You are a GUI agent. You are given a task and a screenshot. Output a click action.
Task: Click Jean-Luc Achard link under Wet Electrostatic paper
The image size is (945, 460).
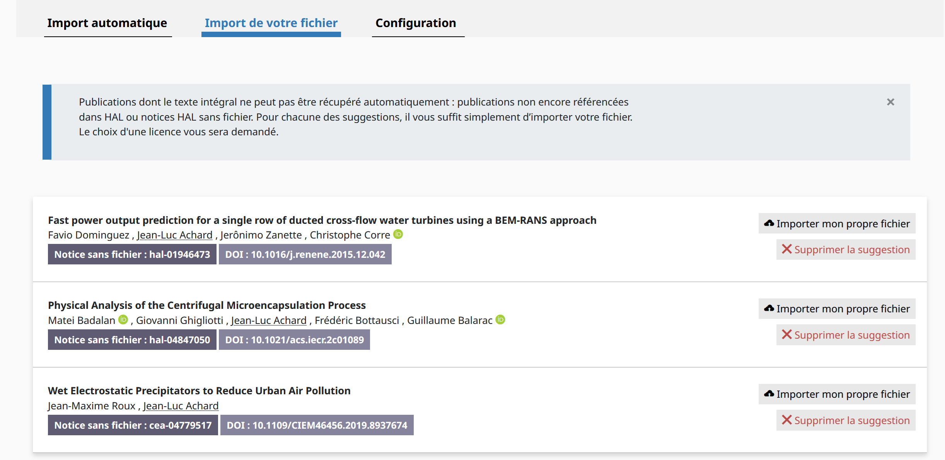pyautogui.click(x=181, y=406)
